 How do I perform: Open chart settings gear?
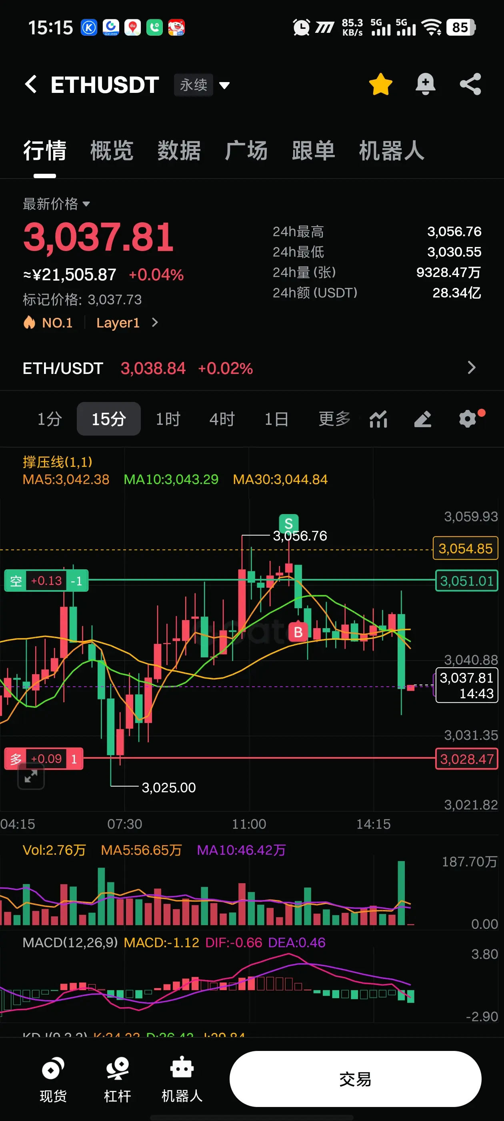click(468, 419)
